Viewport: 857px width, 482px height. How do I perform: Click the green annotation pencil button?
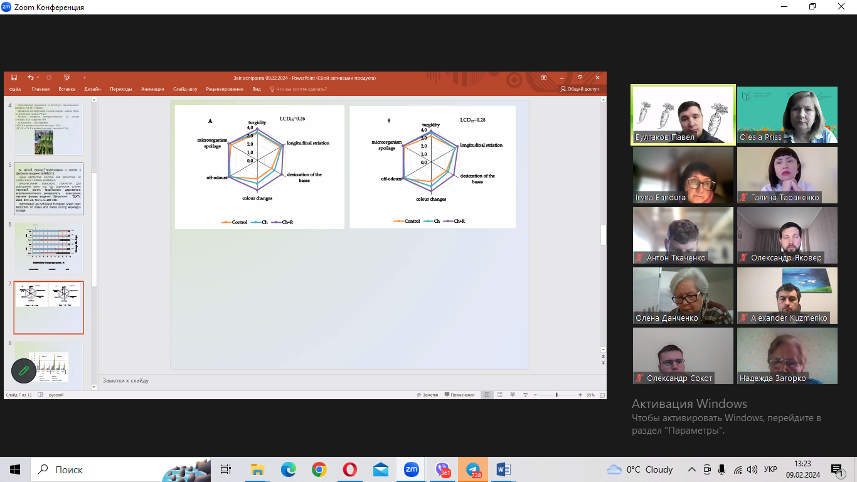pyautogui.click(x=24, y=370)
